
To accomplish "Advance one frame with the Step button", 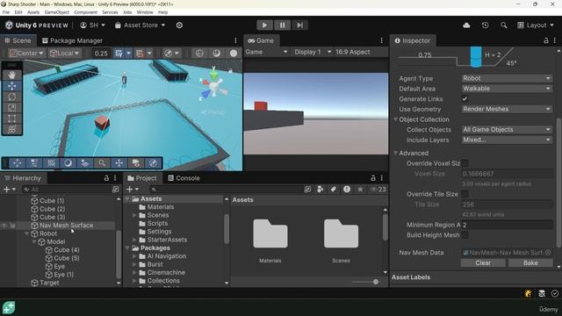I will coord(299,25).
